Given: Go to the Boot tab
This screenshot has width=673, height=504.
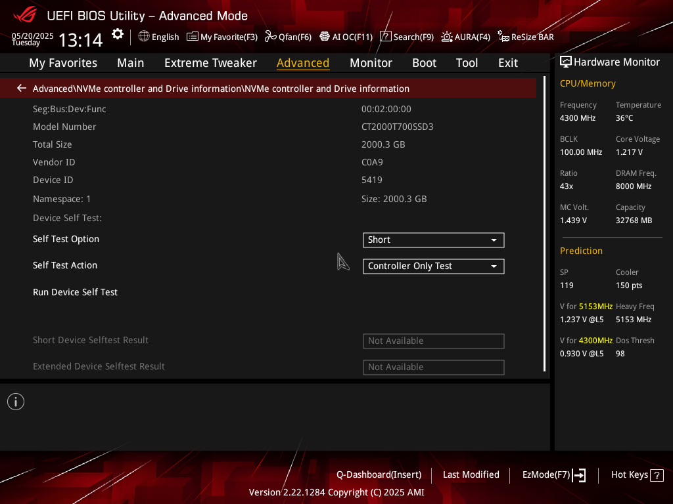Looking at the screenshot, I should click(x=424, y=63).
